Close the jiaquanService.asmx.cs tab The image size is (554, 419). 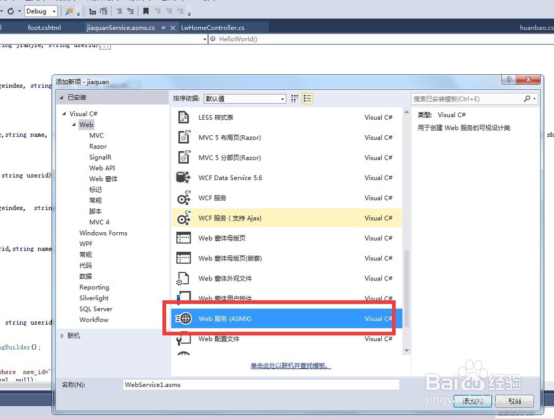click(173, 28)
